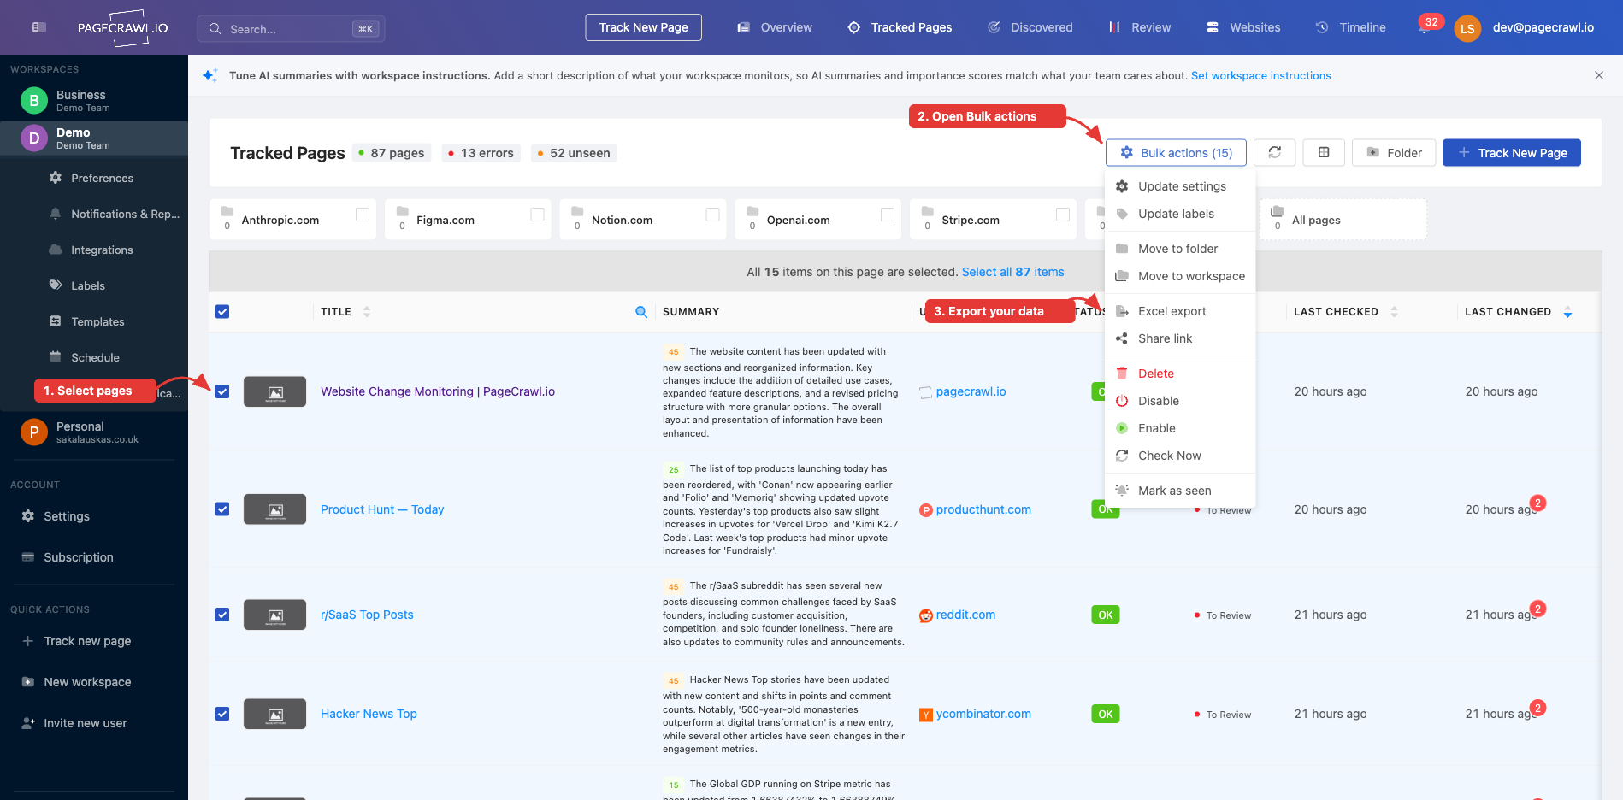The width and height of the screenshot is (1623, 800).
Task: Check the Notion.com folder checkbox
Action: coord(712,215)
